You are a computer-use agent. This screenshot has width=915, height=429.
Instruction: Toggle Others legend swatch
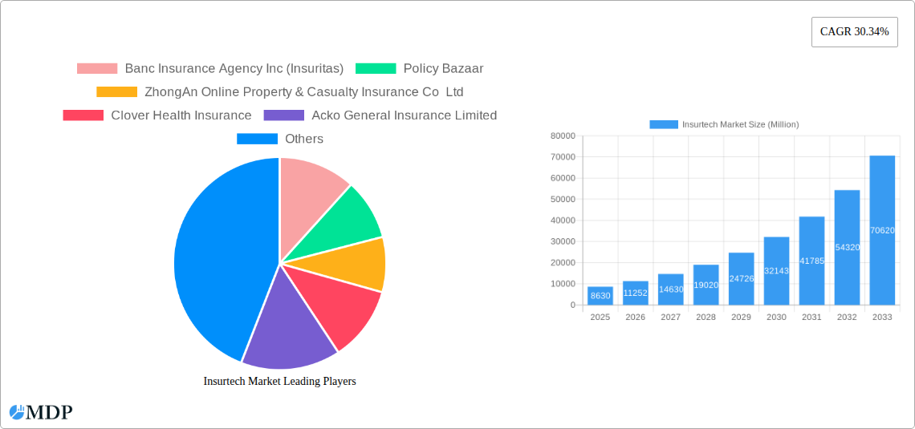point(257,139)
